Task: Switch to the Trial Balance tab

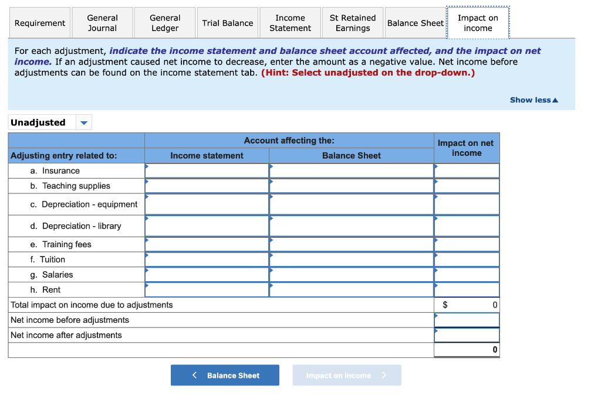Action: [x=228, y=22]
